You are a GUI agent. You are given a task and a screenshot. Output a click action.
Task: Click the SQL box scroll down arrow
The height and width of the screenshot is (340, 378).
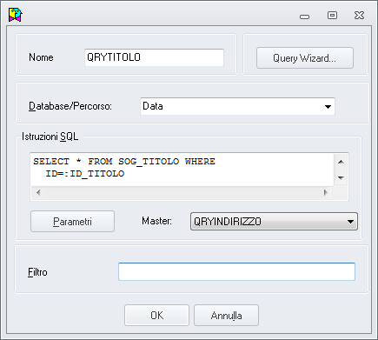tap(341, 177)
